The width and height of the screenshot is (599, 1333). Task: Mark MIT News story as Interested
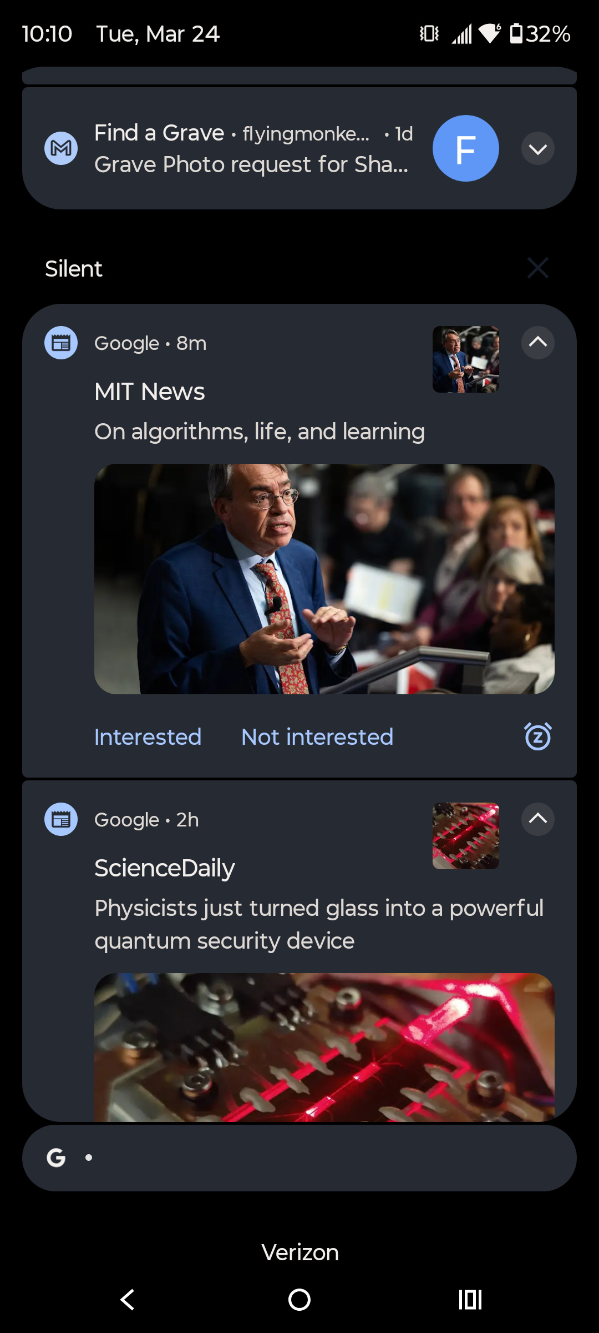[148, 737]
